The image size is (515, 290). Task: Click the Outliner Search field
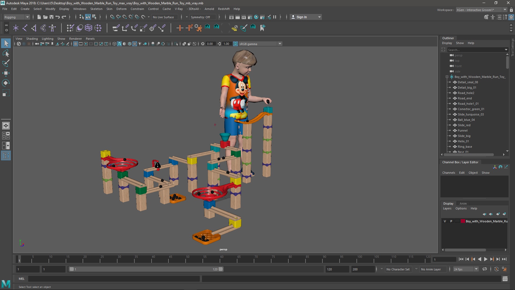[476, 50]
